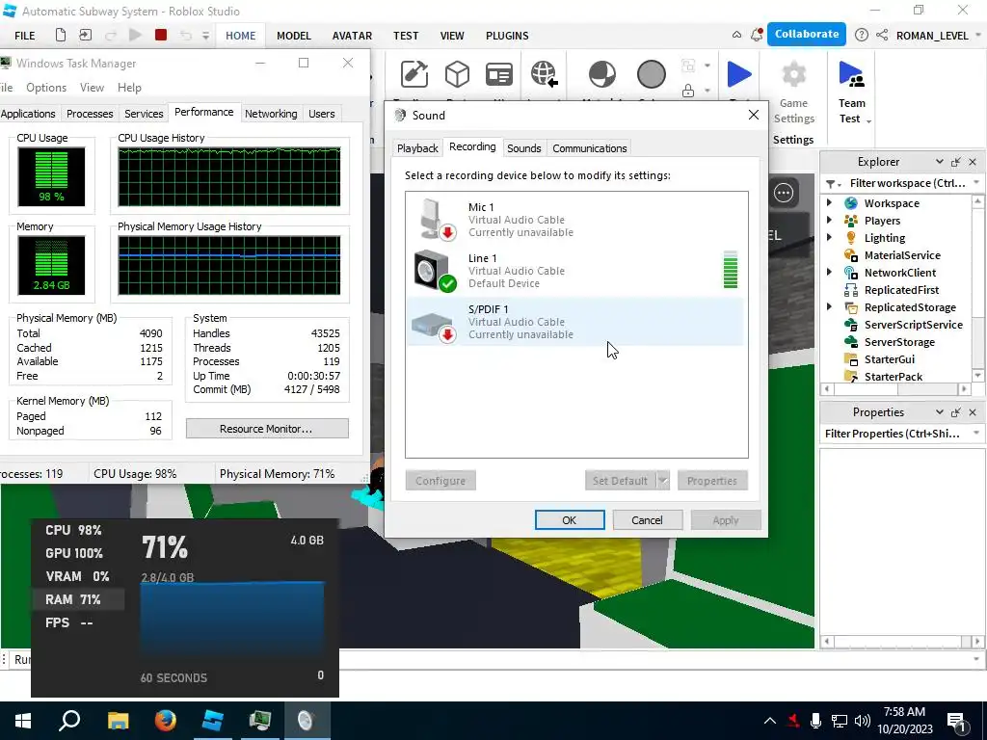987x740 pixels.
Task: Open File Explorer from the taskbar
Action: pos(119,721)
